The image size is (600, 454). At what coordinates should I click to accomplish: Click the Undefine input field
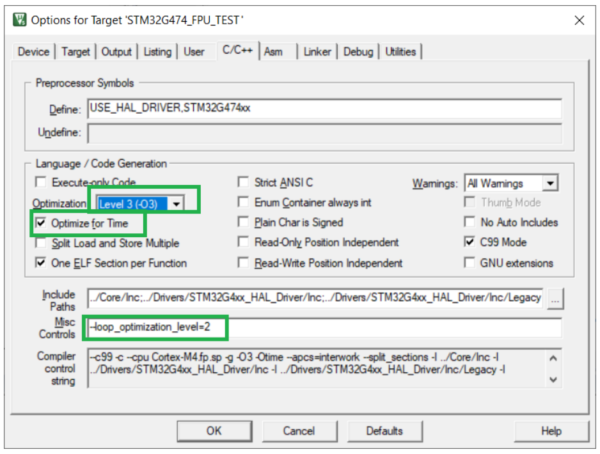[324, 133]
